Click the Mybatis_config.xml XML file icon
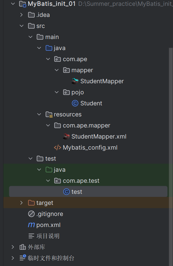This screenshot has height=266, width=173. 58,147
